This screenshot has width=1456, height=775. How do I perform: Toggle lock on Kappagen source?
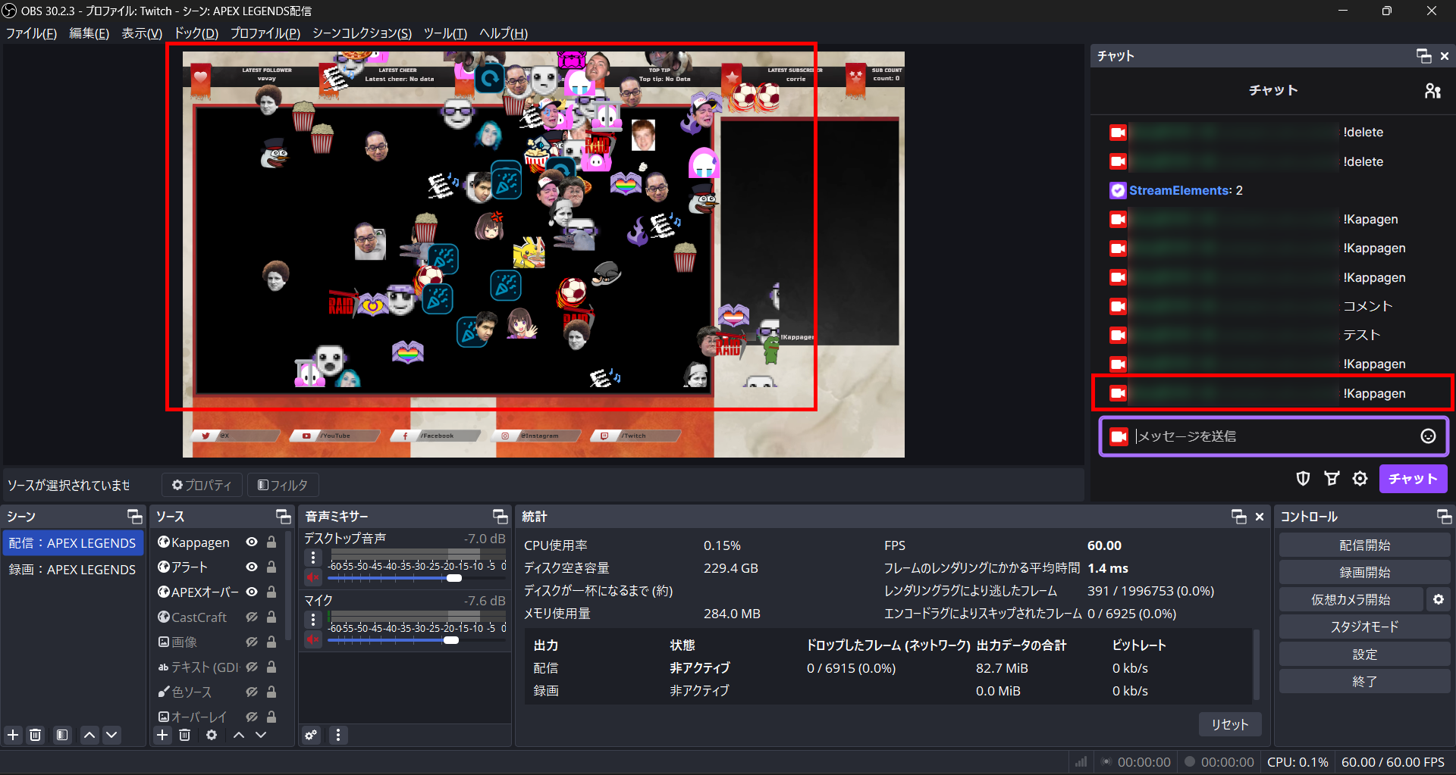tap(271, 542)
